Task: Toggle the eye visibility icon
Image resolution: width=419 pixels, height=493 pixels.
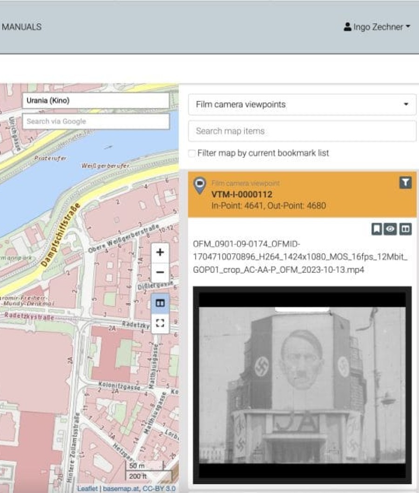Action: (391, 229)
